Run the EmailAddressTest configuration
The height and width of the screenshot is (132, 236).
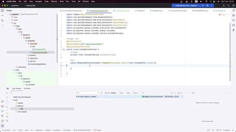pos(203,5)
